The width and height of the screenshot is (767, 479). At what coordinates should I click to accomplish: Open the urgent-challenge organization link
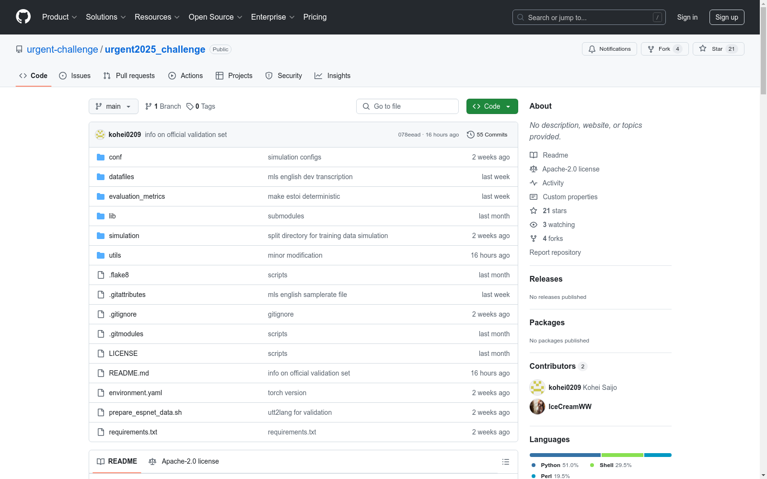pos(62,49)
